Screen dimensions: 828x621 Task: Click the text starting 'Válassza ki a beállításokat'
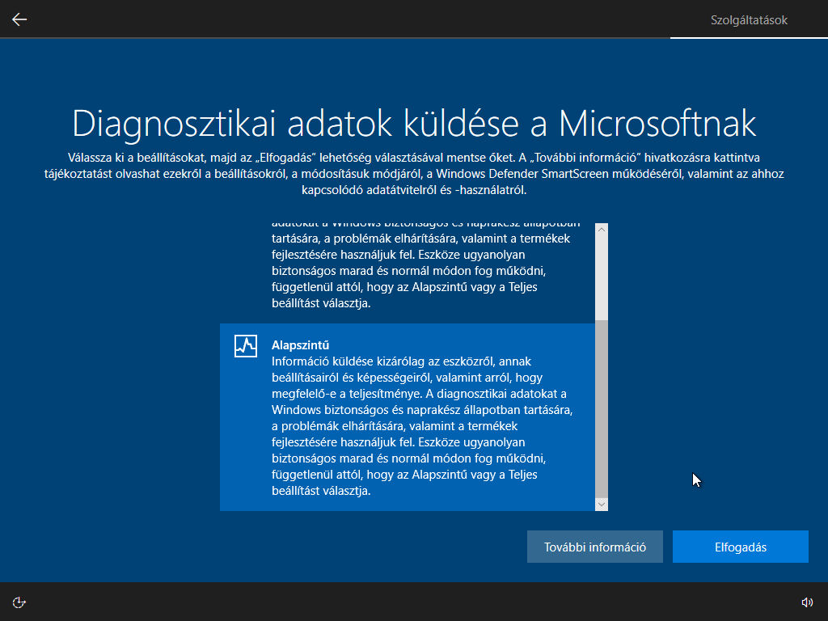pyautogui.click(x=414, y=174)
